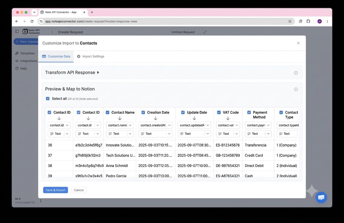Click the browser address bar URL

[91, 21]
